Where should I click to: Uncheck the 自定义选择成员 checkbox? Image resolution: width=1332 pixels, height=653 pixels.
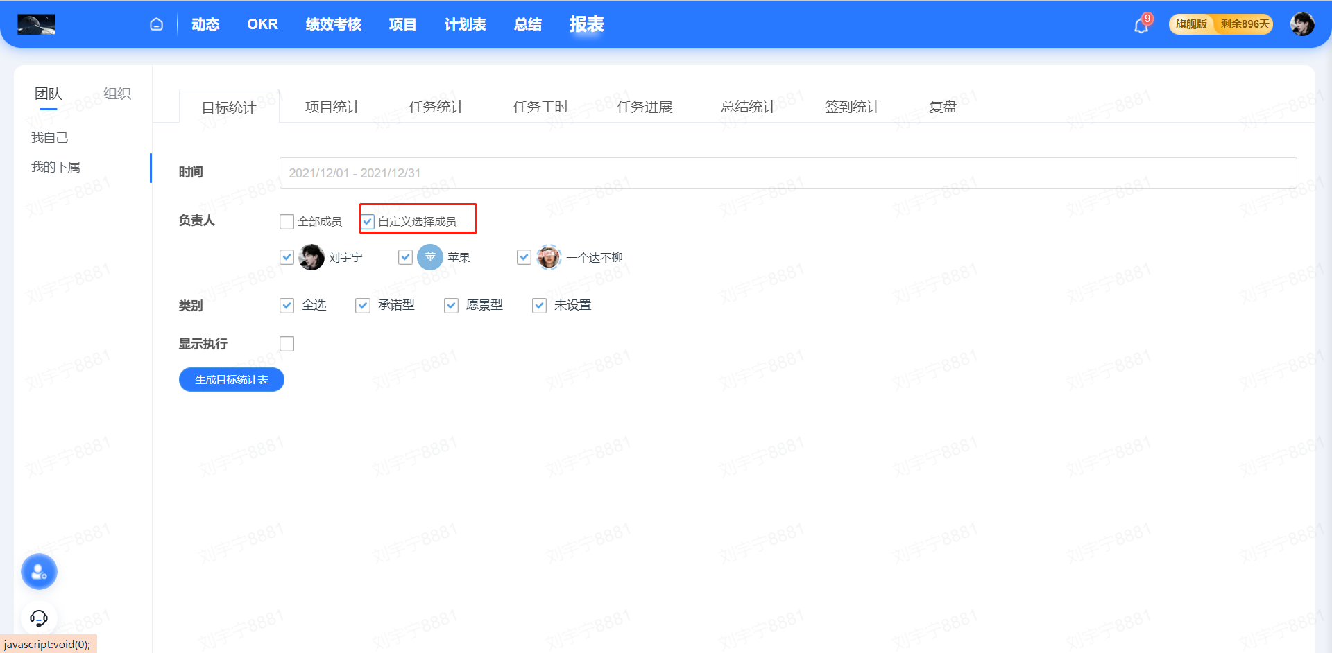coord(368,222)
